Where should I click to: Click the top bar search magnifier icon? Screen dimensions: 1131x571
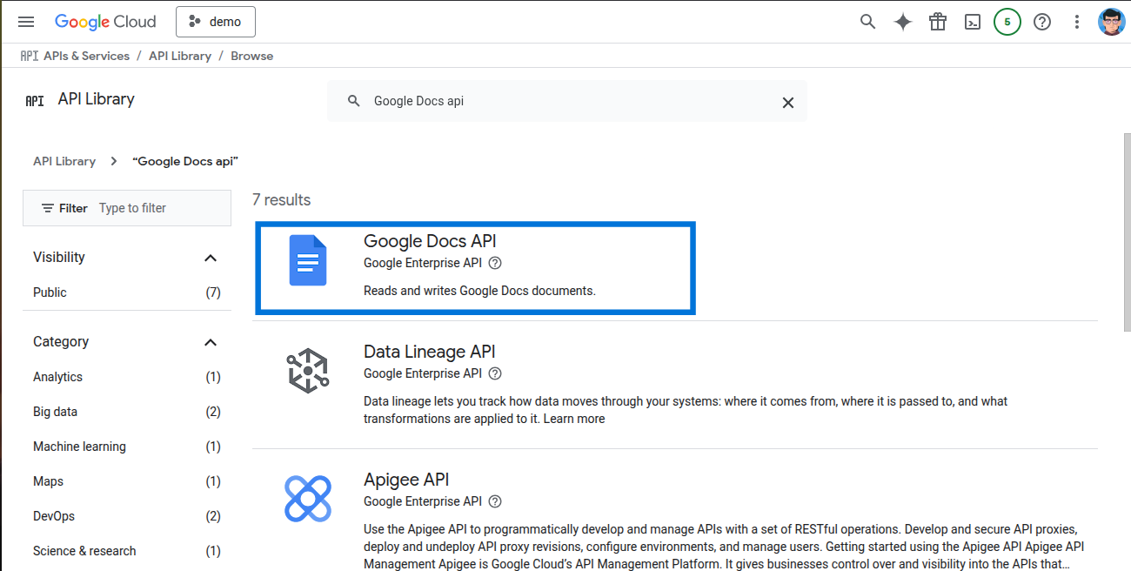(x=867, y=22)
